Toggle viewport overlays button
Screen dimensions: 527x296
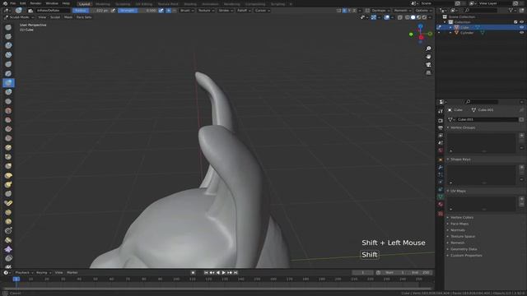coord(387,17)
